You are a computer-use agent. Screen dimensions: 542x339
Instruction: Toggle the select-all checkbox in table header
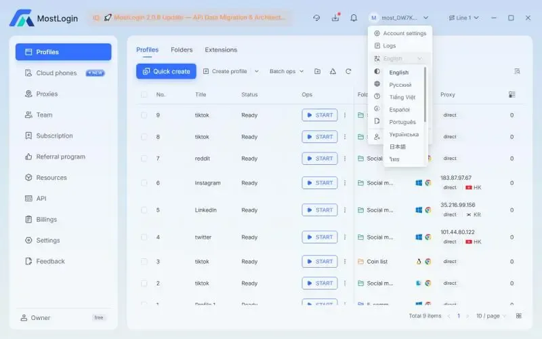[144, 95]
